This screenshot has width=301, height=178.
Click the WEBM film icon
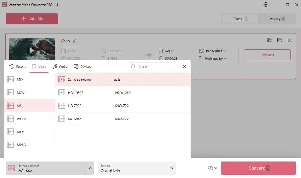(x=10, y=119)
